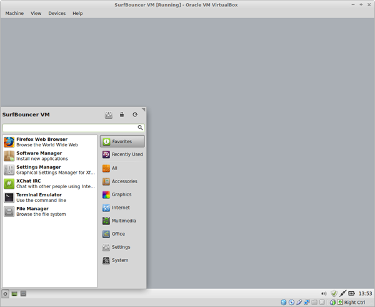Minimize the VirtualBox window

click(353, 5)
